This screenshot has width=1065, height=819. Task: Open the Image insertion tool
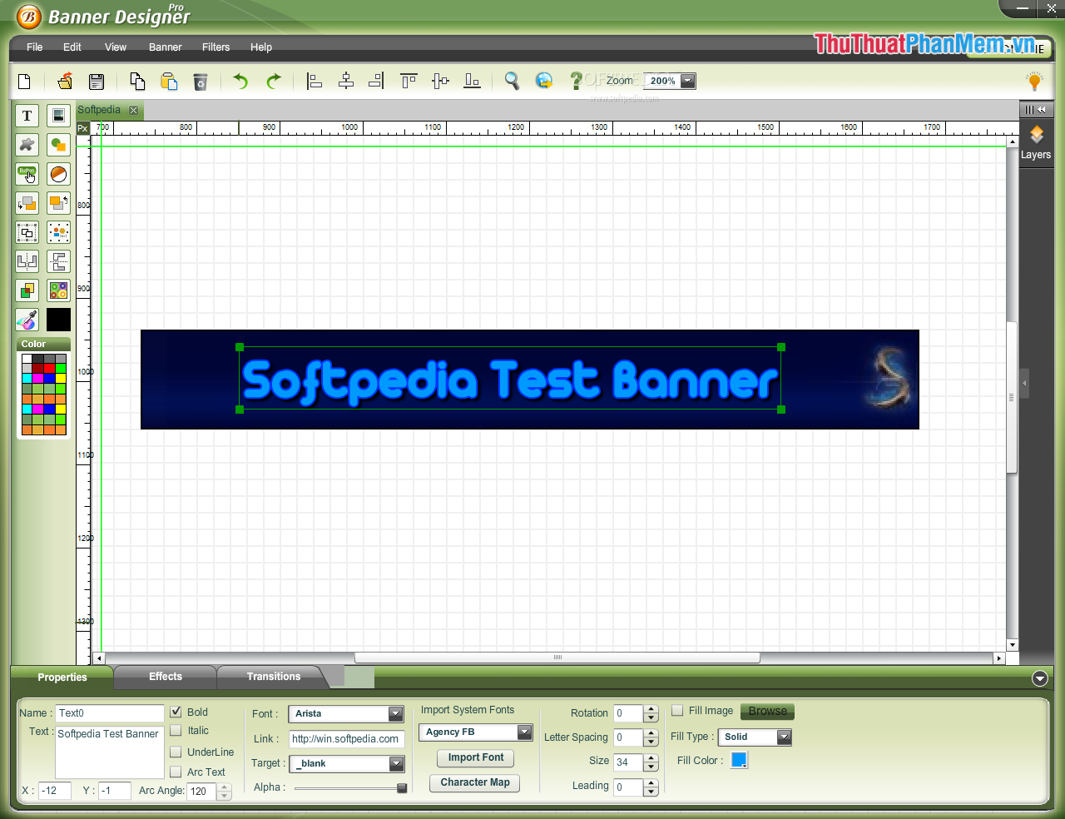click(x=57, y=115)
